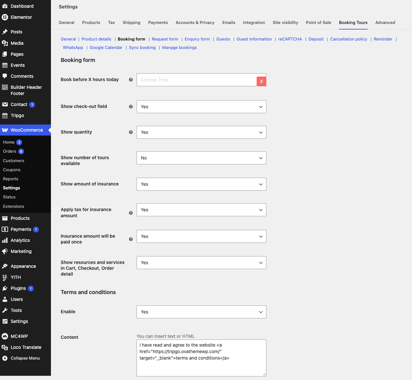412x380 pixels.
Task: Select the Point of Sale tab
Action: click(319, 23)
